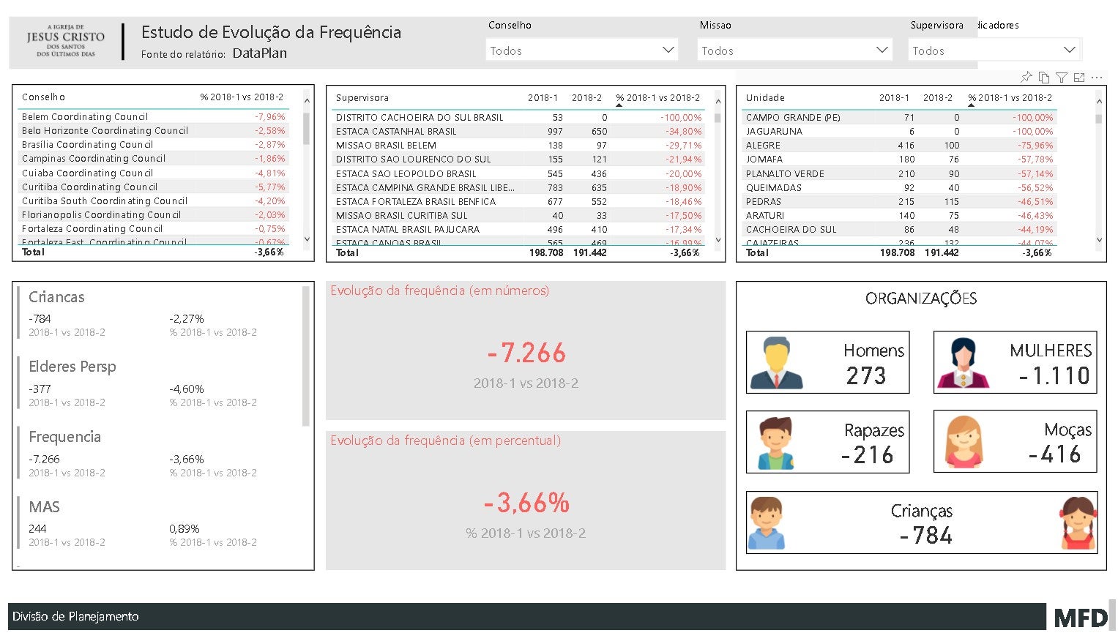1118x641 pixels.
Task: Sort by Conselho column header
Action: pos(43,97)
